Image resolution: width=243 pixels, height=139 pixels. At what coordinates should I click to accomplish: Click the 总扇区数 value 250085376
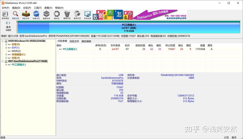(117, 98)
